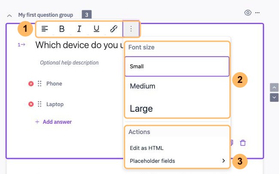The height and width of the screenshot is (174, 279).
Task: Select Small font size
Action: [177, 67]
